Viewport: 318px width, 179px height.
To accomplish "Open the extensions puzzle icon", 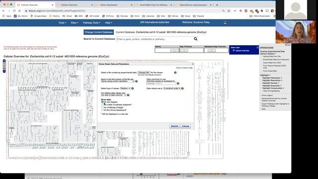I will coord(262,11).
